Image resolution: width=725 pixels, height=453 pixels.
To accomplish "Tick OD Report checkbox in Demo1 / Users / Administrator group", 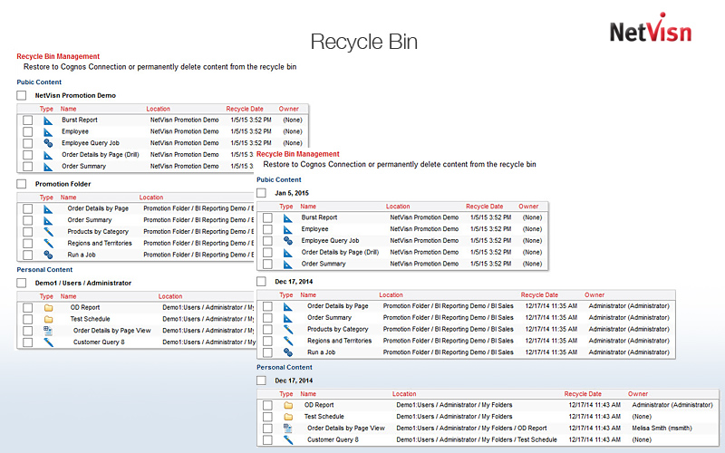I will pyautogui.click(x=28, y=307).
